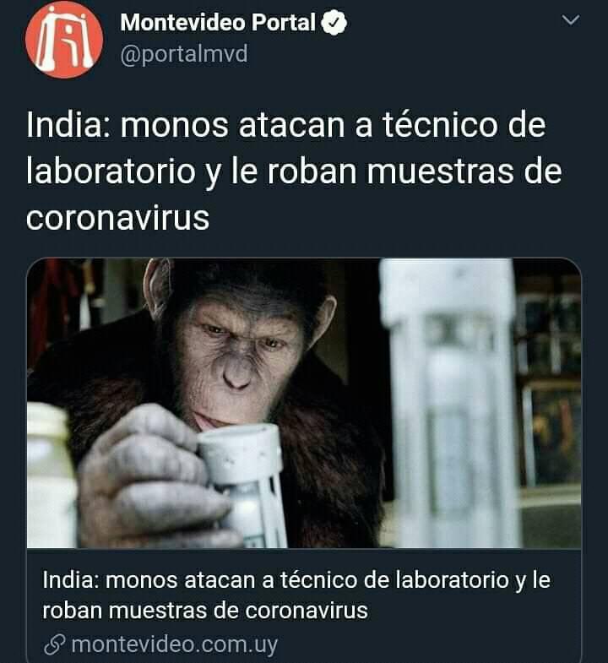Open the @portalmvd handle
This screenshot has height=663, width=608.
pyautogui.click(x=184, y=55)
